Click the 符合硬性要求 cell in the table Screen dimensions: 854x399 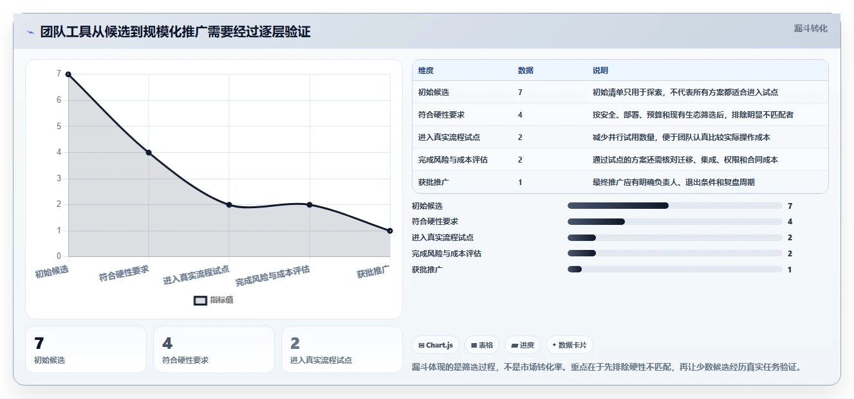tap(441, 115)
